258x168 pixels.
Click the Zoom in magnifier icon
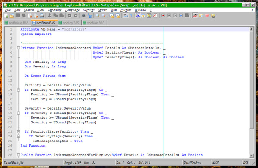(98, 15)
